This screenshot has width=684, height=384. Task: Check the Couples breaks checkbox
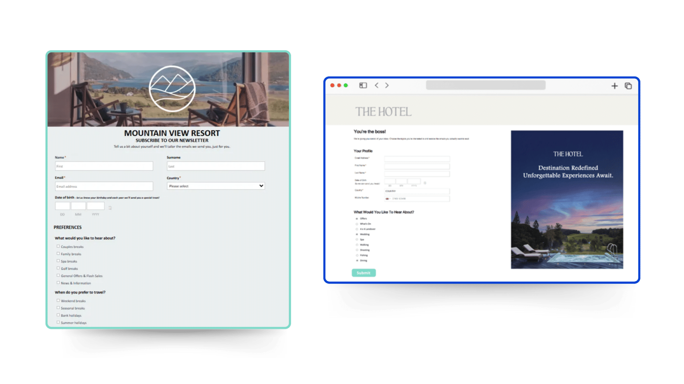58,246
